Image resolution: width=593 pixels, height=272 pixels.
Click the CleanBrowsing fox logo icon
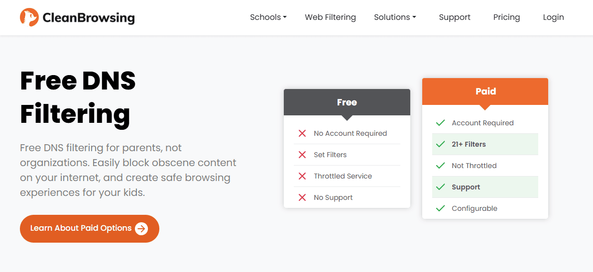(29, 17)
